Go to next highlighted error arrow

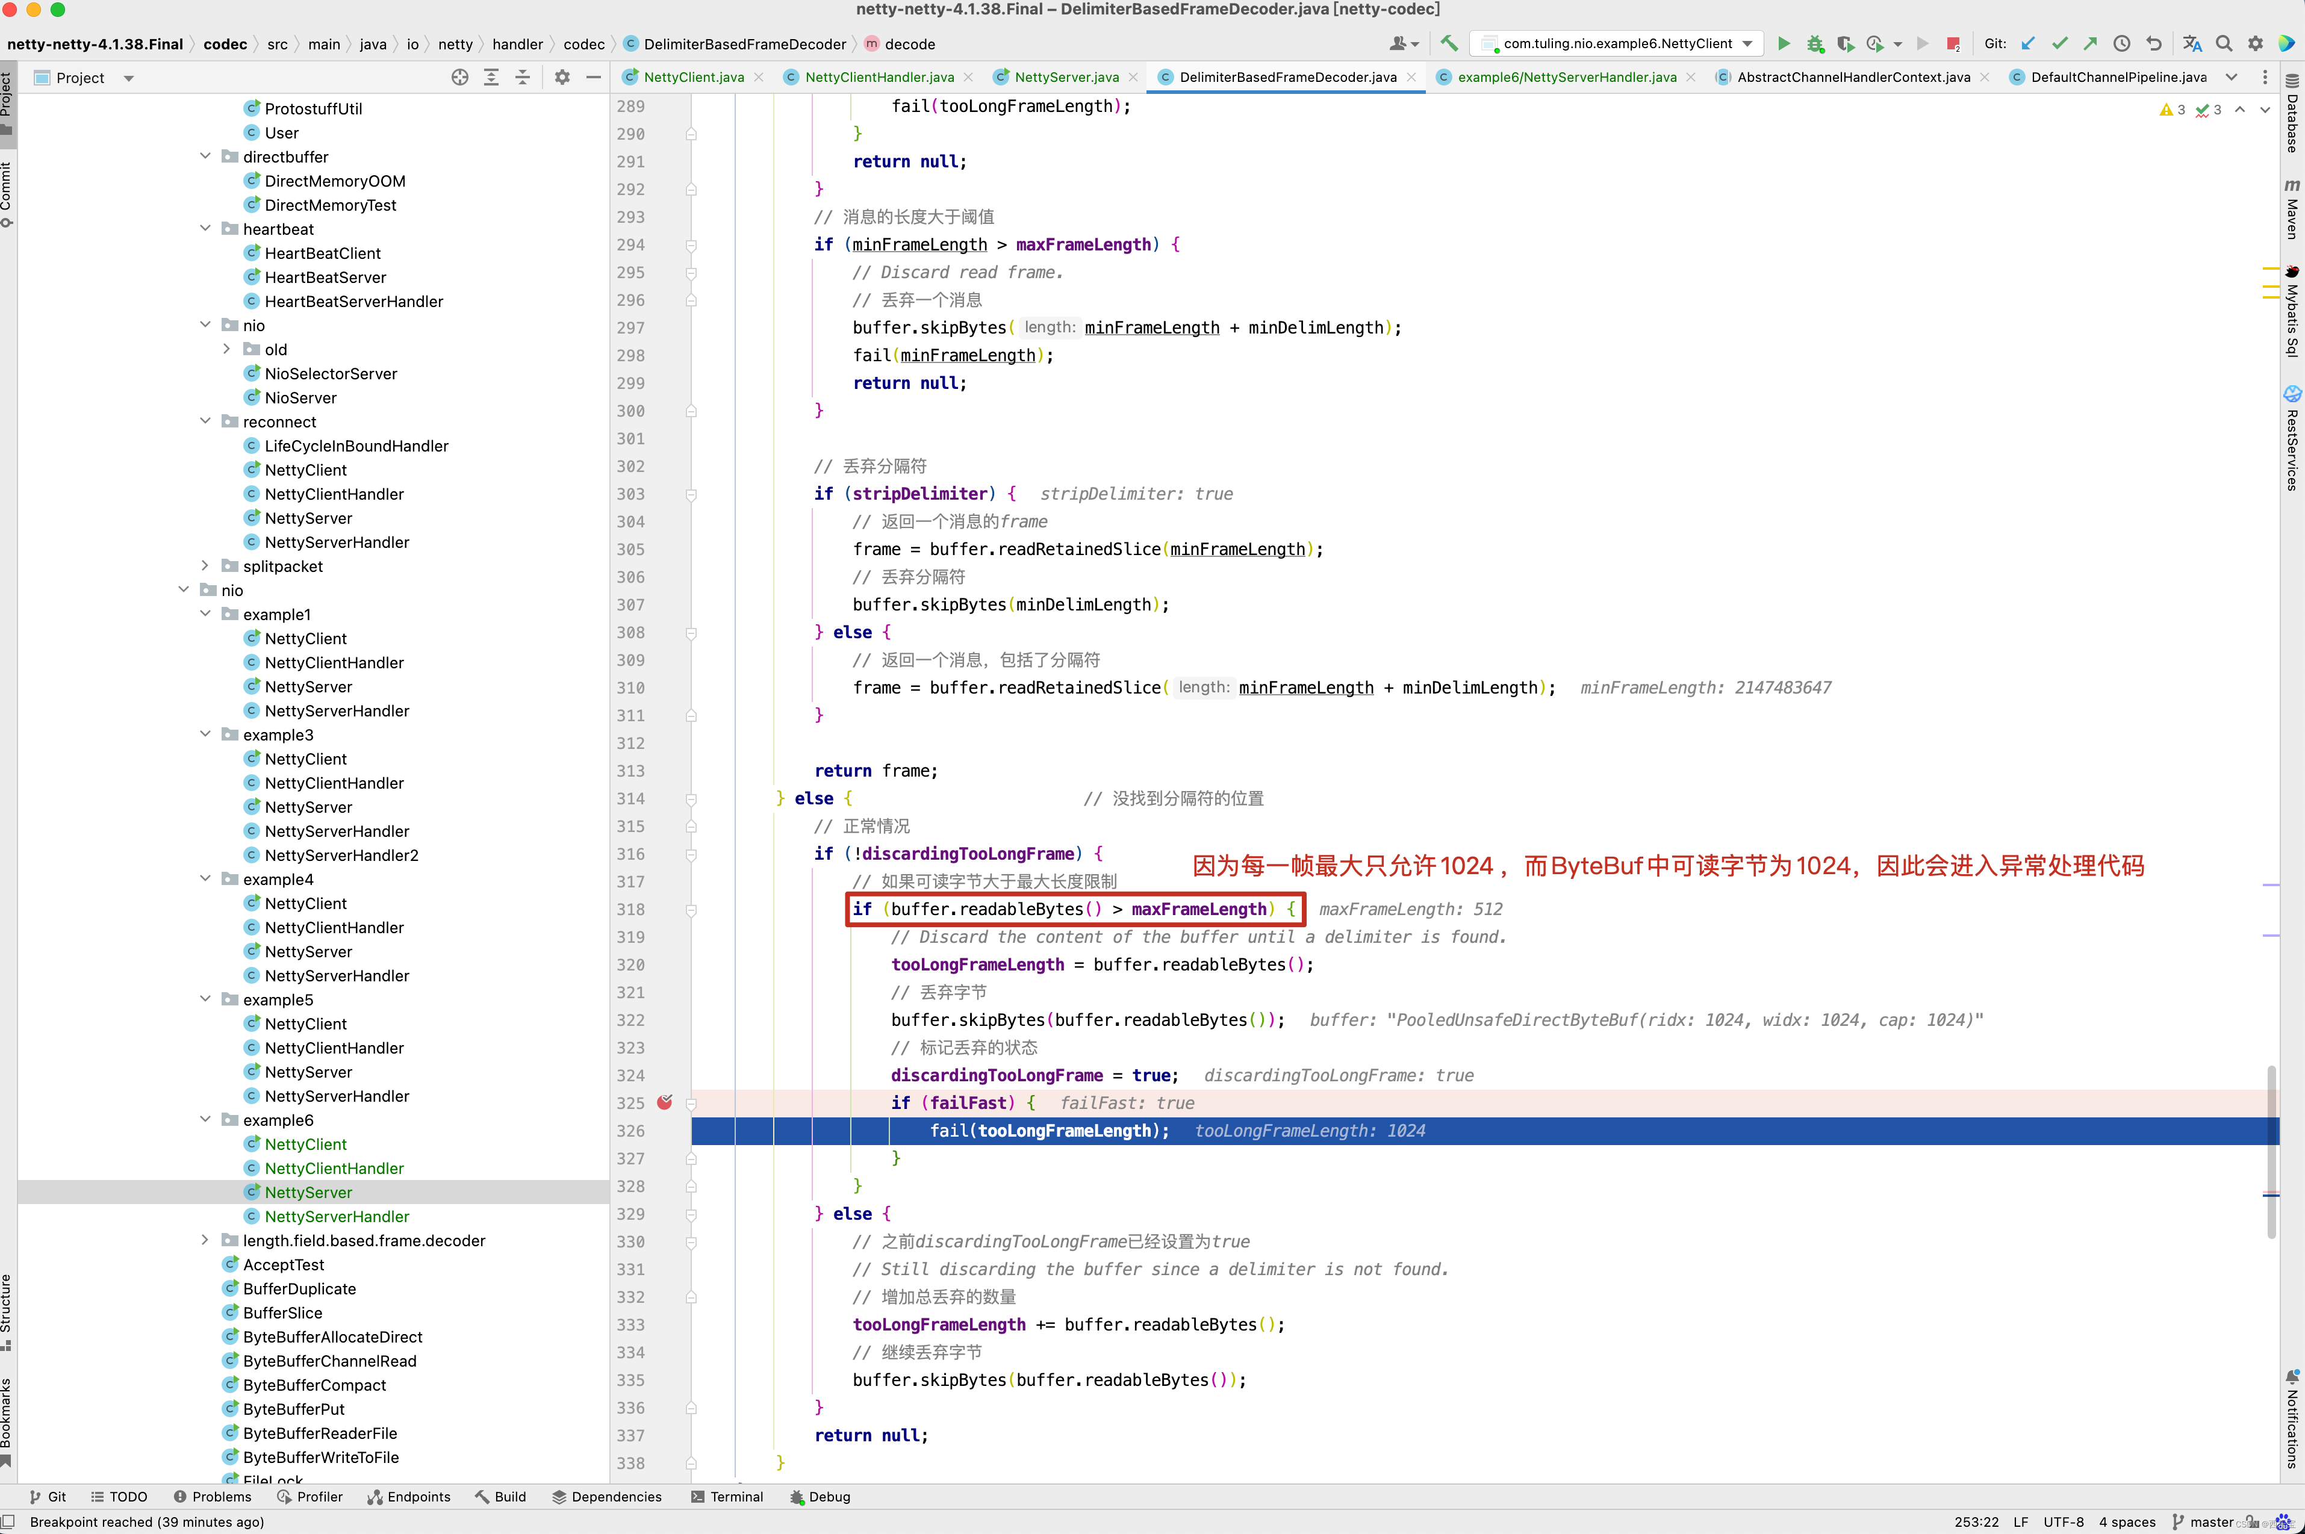point(2265,110)
